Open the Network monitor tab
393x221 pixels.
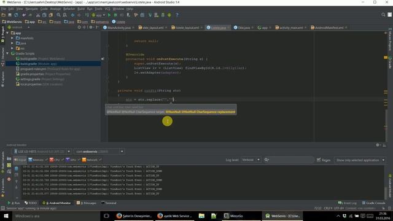91,160
